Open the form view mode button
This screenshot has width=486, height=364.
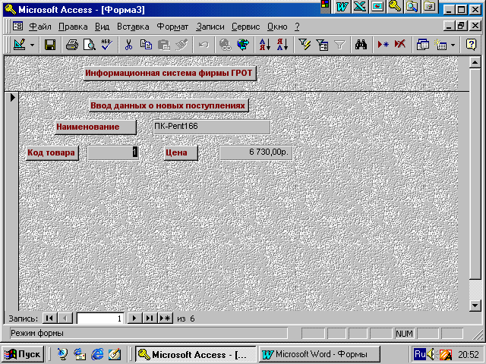coord(20,45)
